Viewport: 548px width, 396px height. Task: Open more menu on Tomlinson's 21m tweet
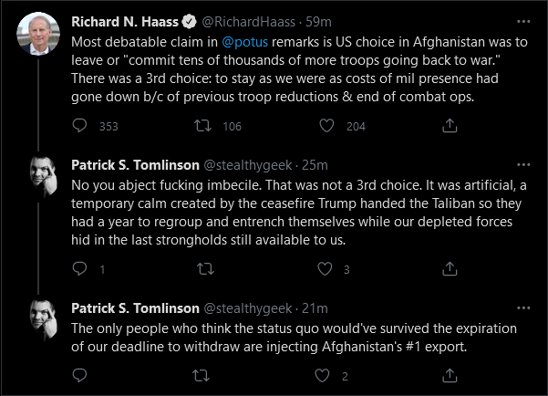523,308
